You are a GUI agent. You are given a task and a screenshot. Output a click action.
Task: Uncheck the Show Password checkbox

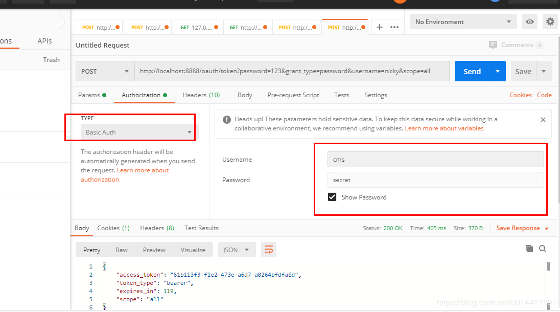coord(332,197)
